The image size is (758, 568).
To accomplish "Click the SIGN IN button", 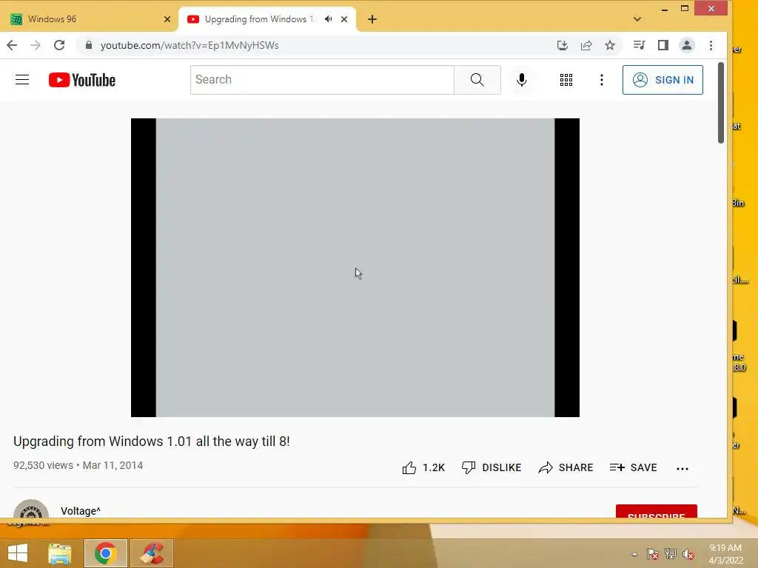I will 663,80.
